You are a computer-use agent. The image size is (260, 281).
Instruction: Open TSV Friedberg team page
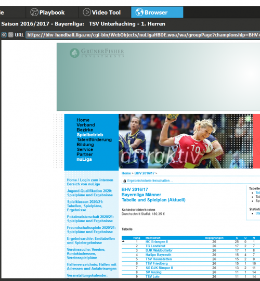157,264
